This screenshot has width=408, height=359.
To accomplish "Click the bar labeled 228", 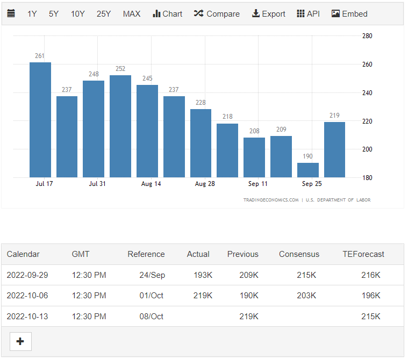I will tap(201, 143).
